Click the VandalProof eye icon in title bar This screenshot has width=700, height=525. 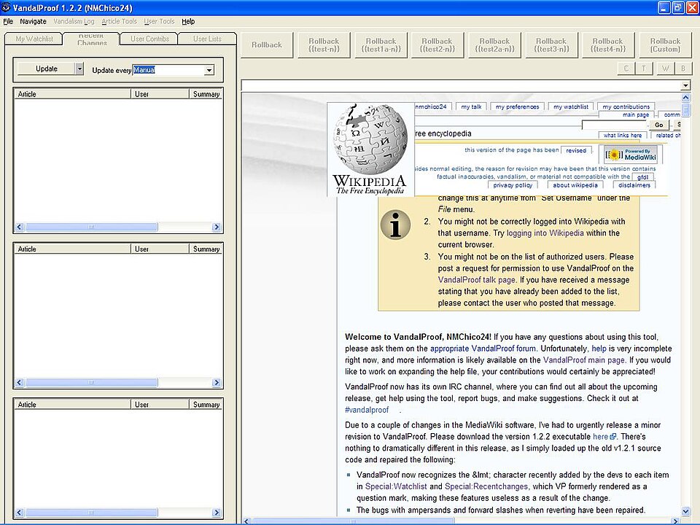pos(6,7)
